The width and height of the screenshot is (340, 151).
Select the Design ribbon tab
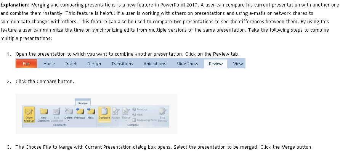tap(94, 64)
